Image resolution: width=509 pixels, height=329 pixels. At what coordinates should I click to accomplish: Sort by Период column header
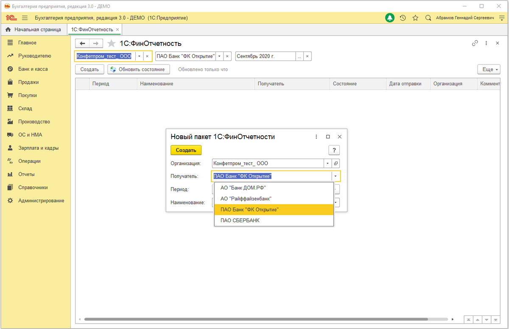coord(112,84)
